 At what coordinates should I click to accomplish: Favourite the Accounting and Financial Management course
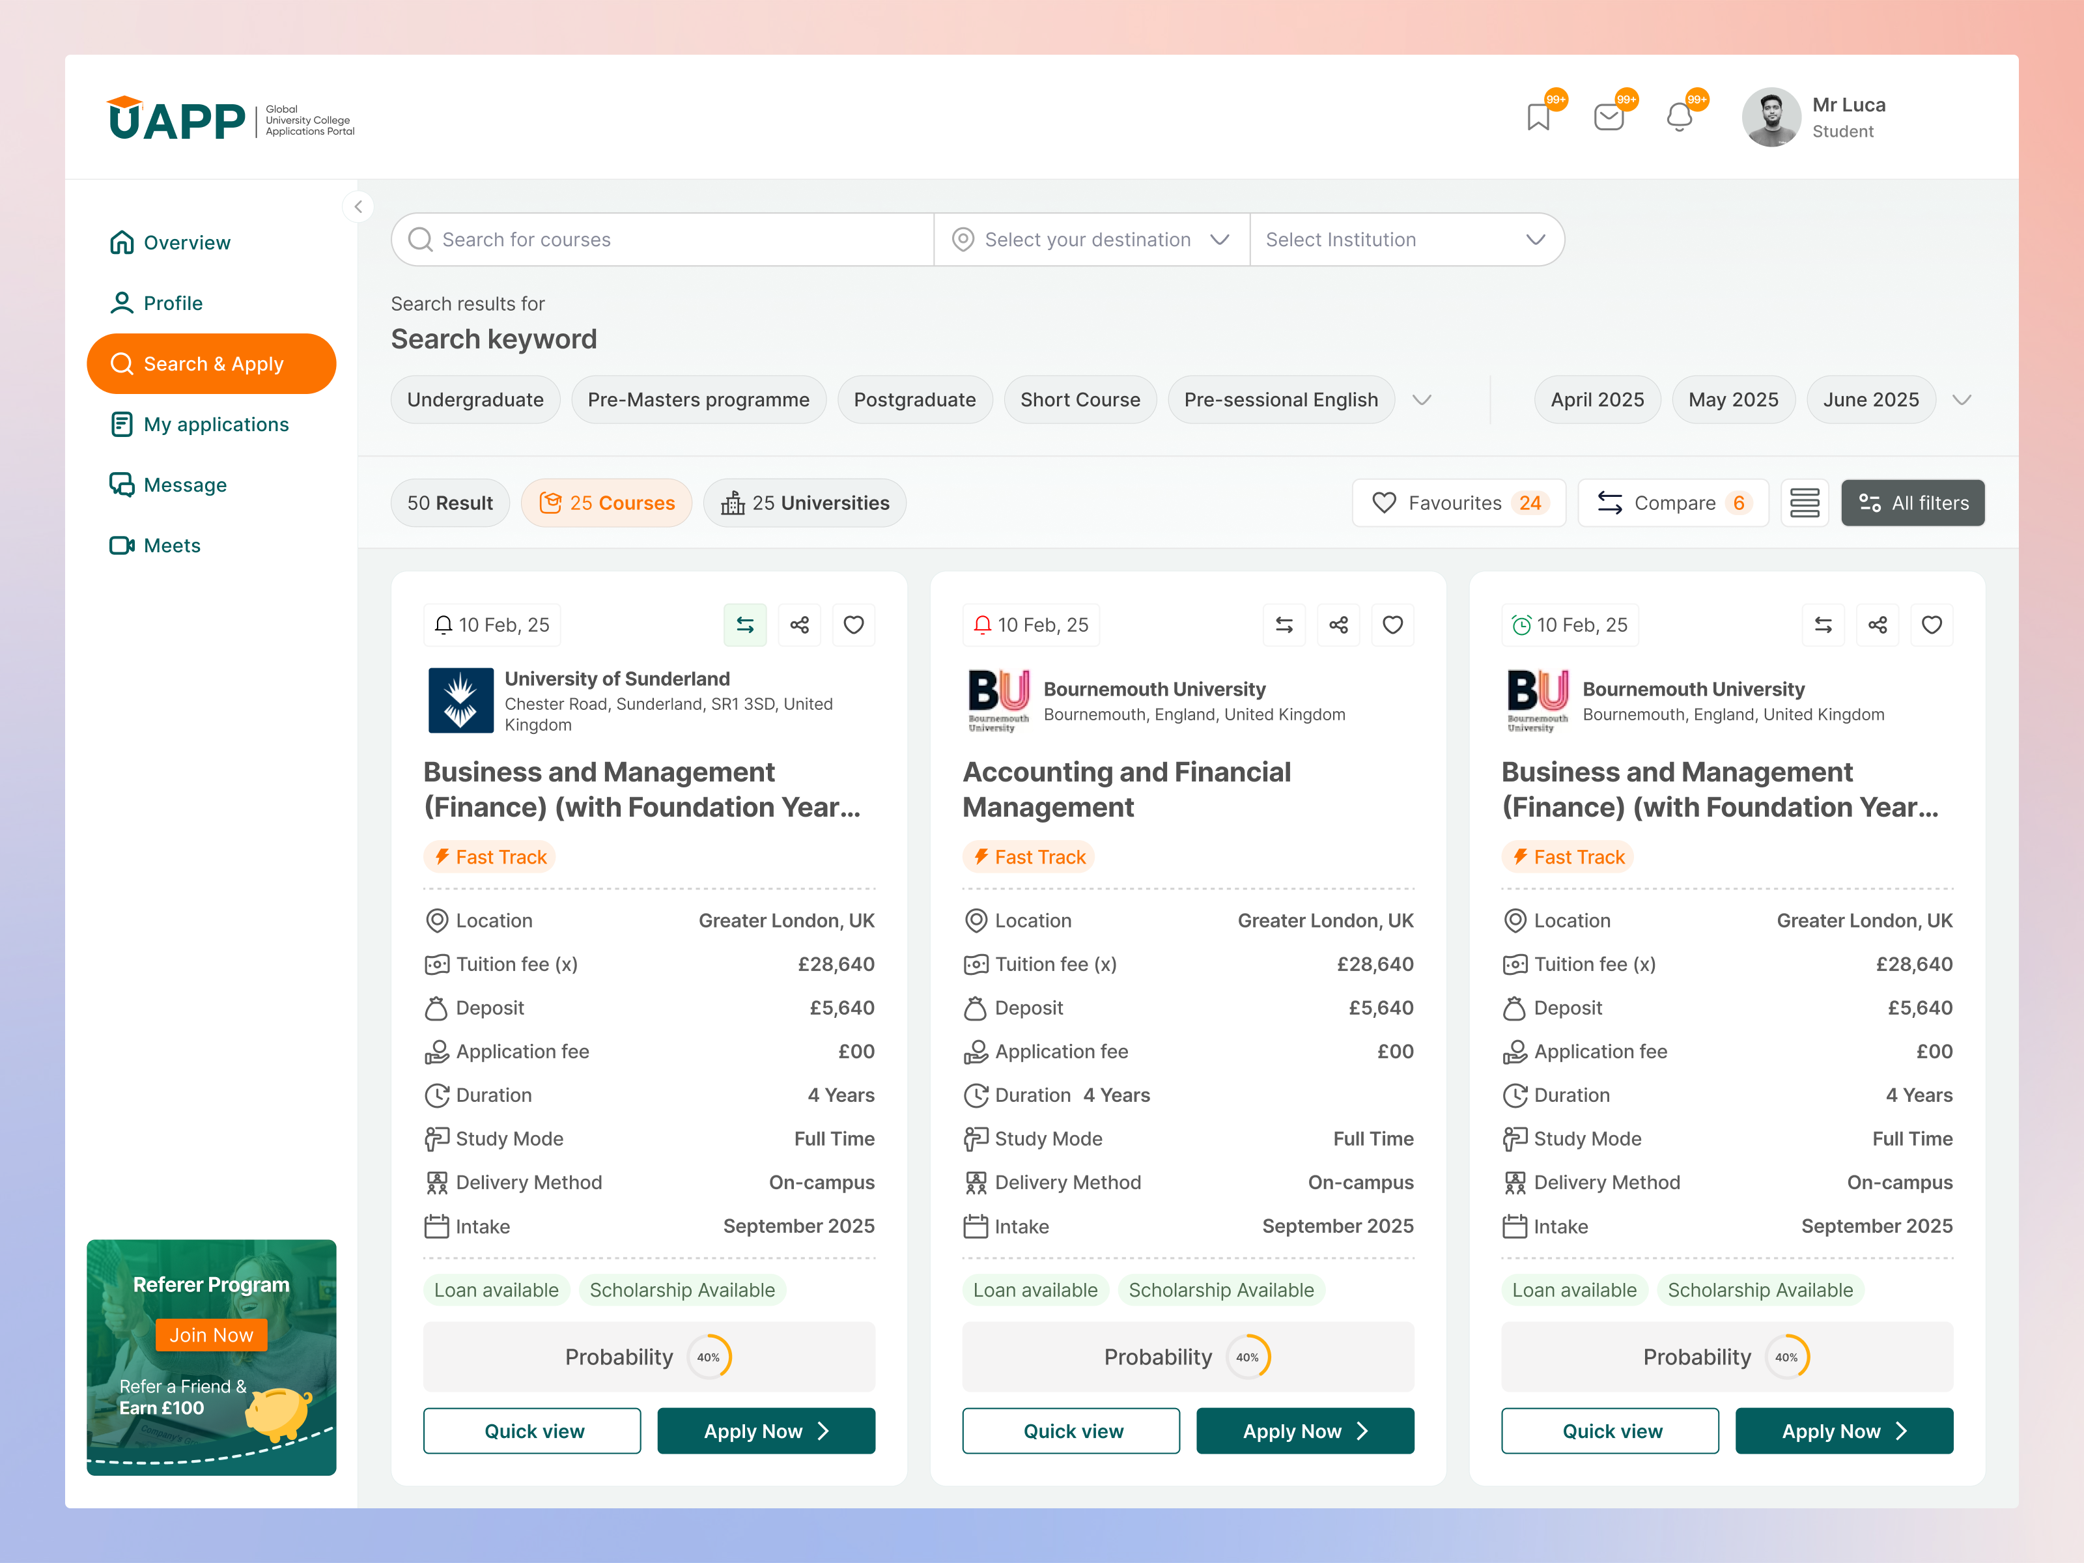[1392, 625]
